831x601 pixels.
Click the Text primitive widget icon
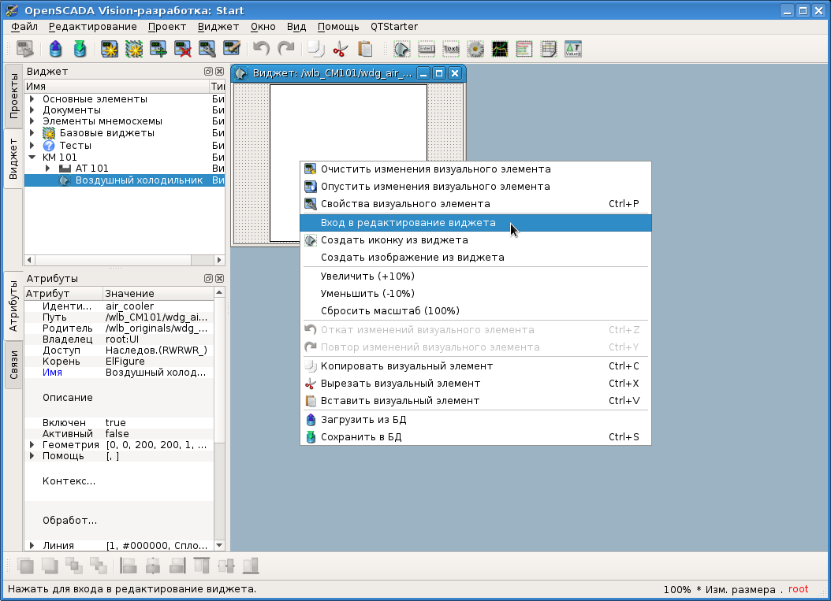click(450, 49)
